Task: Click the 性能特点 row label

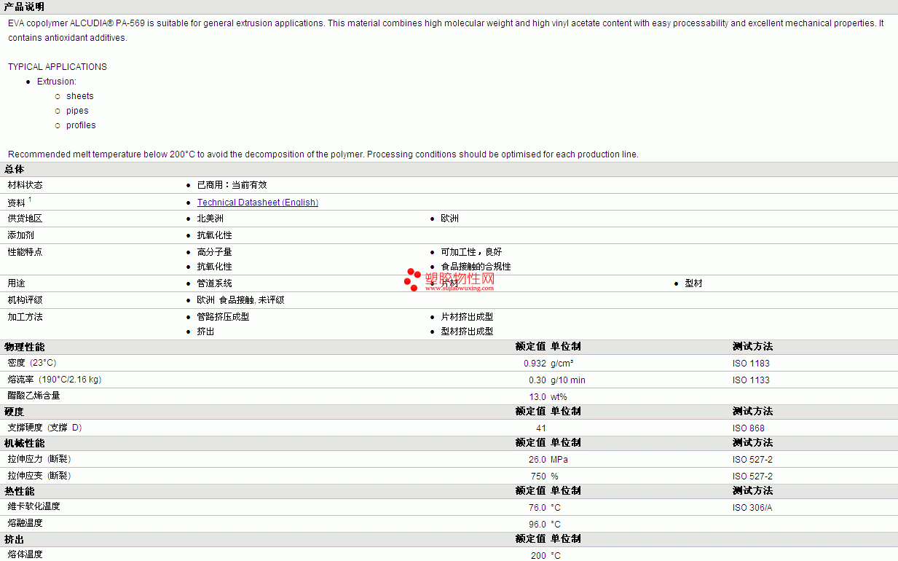Action: [x=25, y=252]
